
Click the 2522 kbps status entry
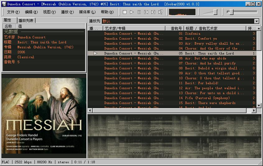[23, 162]
